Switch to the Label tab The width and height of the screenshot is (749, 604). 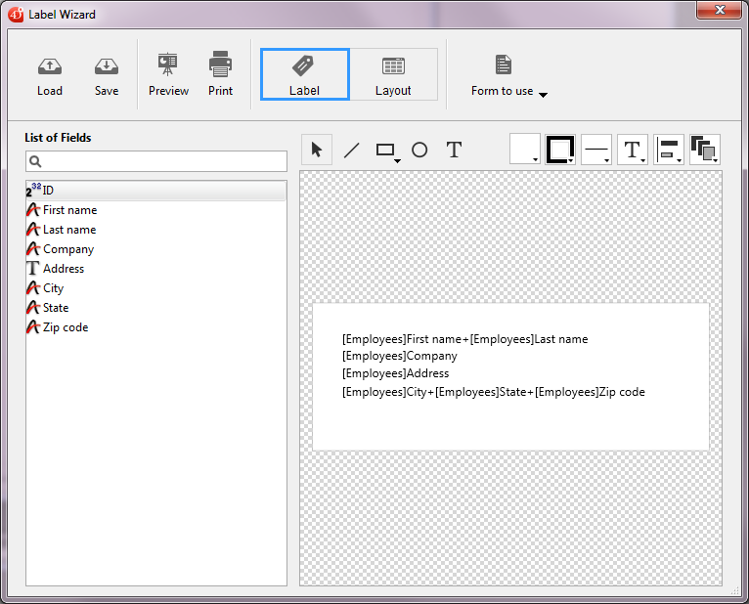pyautogui.click(x=304, y=74)
